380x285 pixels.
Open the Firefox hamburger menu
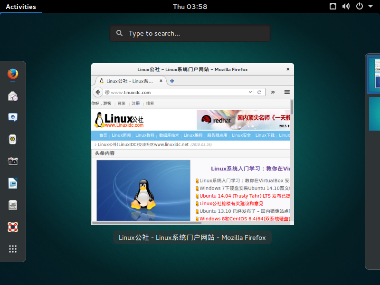pos(287,92)
